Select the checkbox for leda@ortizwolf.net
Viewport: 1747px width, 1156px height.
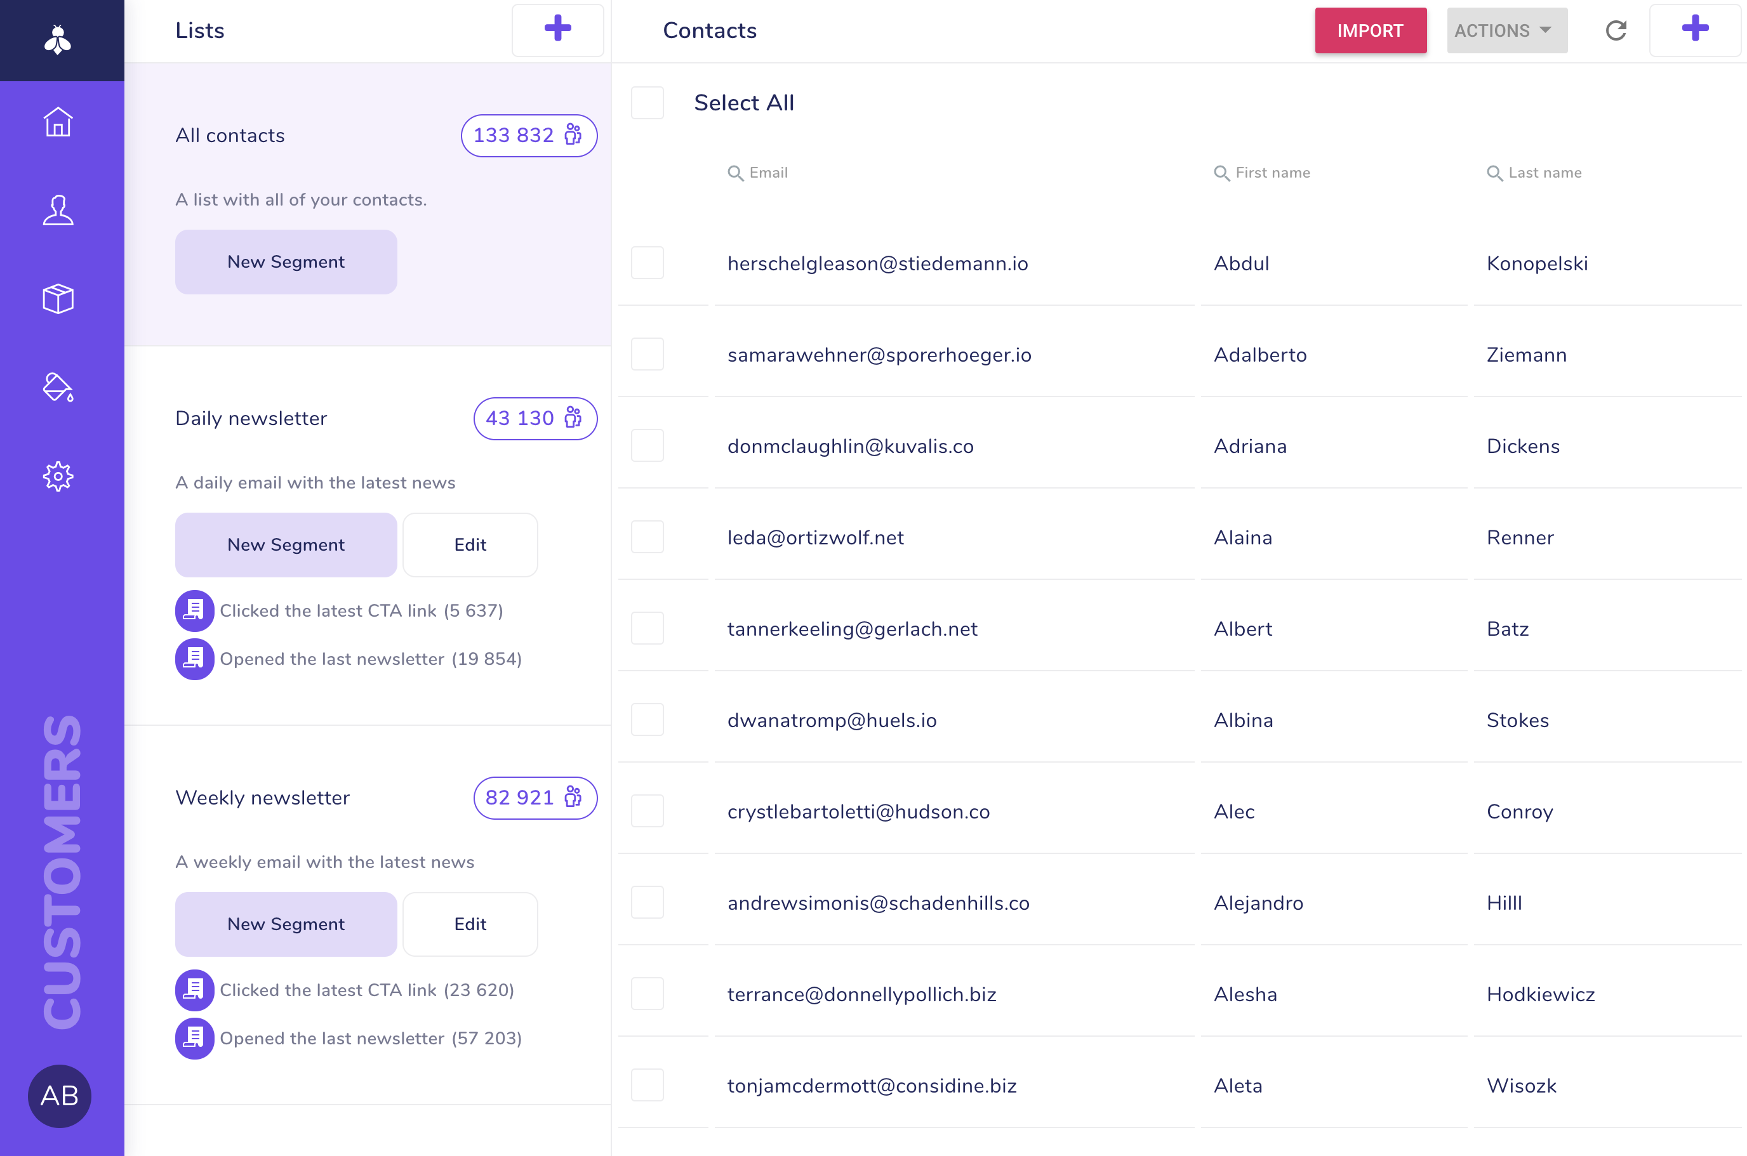pyautogui.click(x=648, y=537)
